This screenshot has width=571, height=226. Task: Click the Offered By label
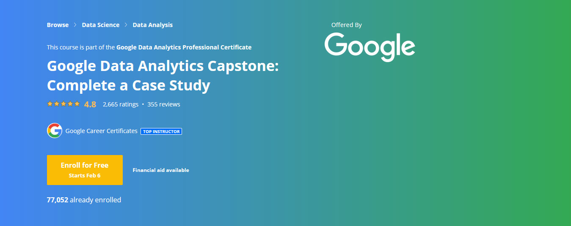point(347,25)
